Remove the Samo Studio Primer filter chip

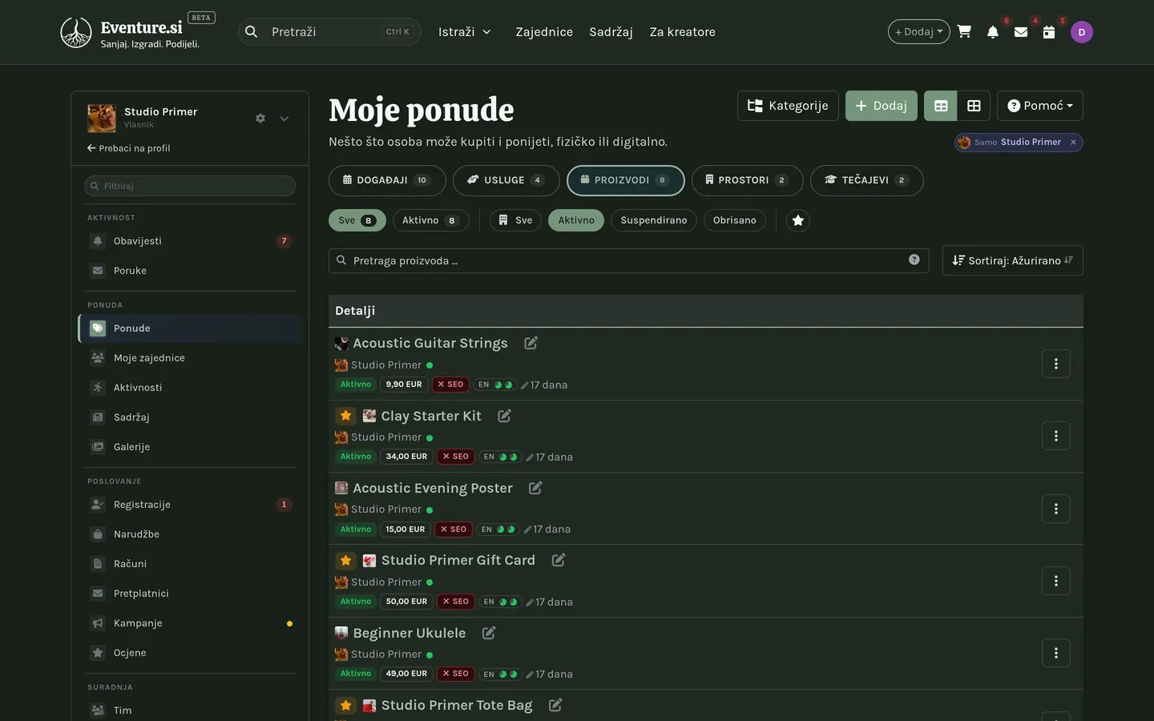click(x=1073, y=142)
